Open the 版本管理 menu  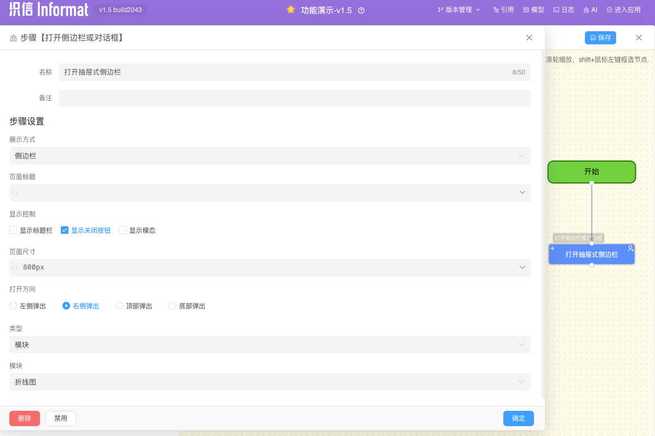point(458,10)
